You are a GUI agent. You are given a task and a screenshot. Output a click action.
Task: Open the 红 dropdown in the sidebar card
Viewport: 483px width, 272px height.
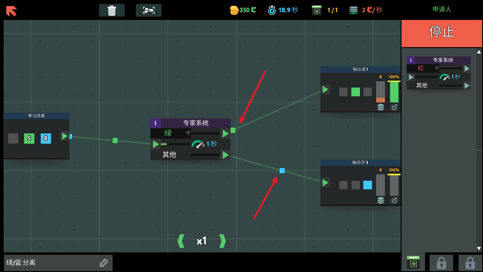[x=423, y=68]
